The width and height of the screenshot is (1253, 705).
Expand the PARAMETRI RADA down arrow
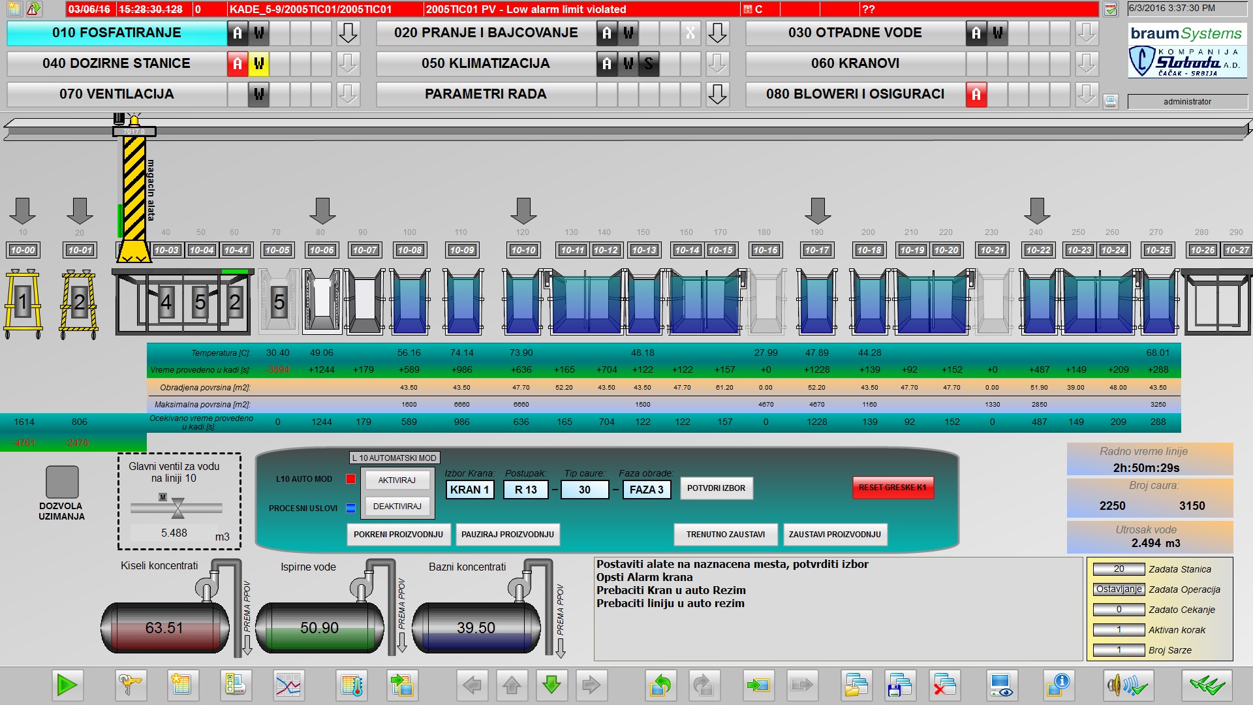tap(717, 94)
